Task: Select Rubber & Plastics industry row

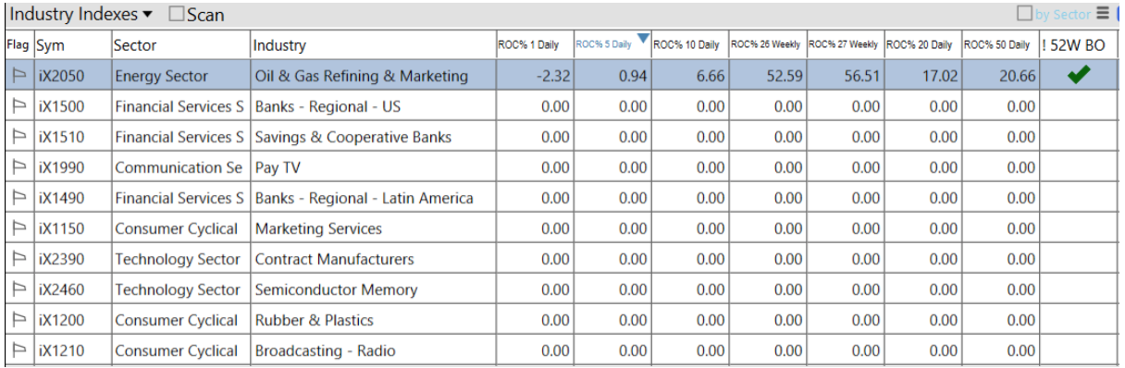Action: coord(562,321)
